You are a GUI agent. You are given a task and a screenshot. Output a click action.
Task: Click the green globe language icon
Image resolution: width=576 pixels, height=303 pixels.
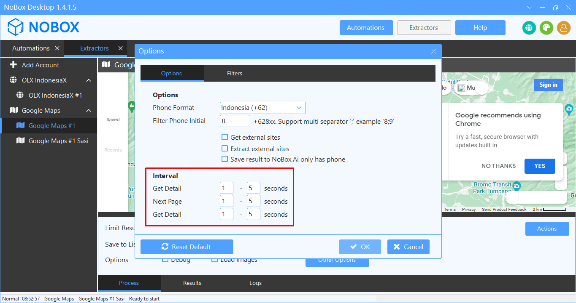529,28
